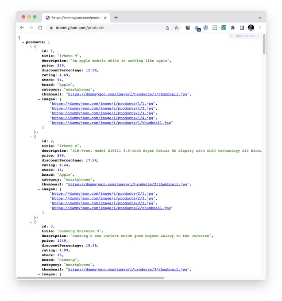Open the share page icon

(x=167, y=28)
